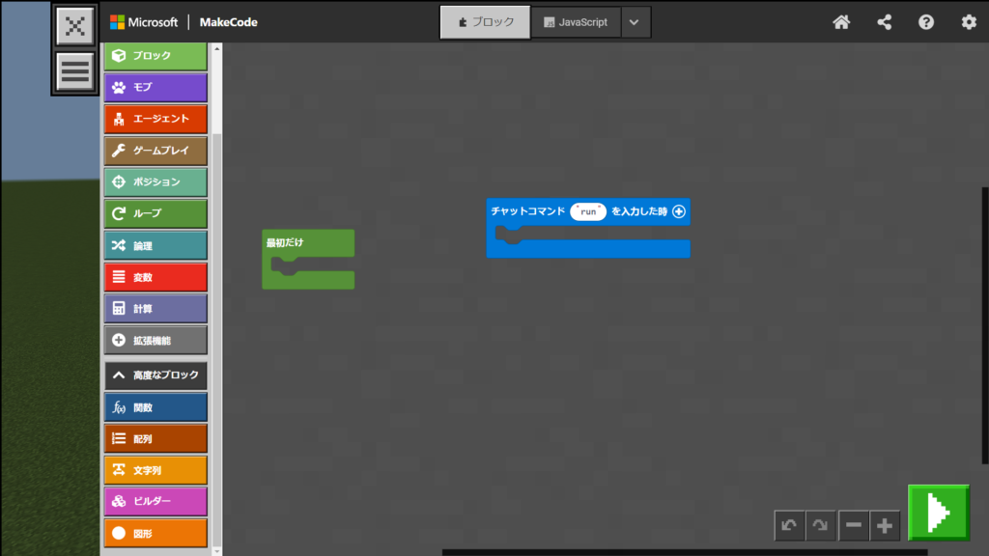Click the redo arrow button
This screenshot has height=556, width=989.
point(821,526)
